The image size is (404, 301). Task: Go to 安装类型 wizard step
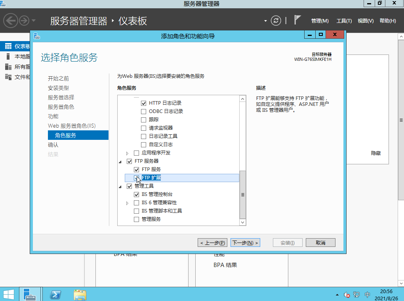coord(59,88)
